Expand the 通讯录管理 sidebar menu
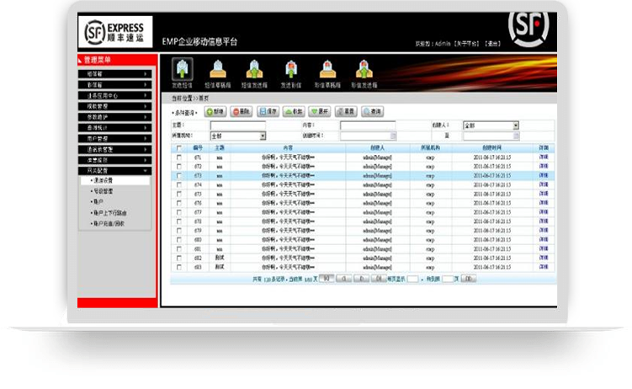Image resolution: width=632 pixels, height=389 pixels. 115,150
